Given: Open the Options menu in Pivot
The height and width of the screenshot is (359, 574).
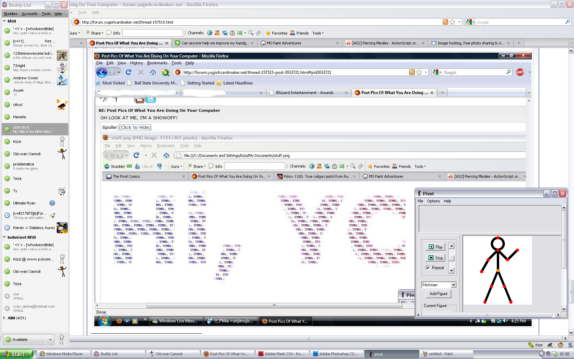Looking at the screenshot, I should (433, 201).
